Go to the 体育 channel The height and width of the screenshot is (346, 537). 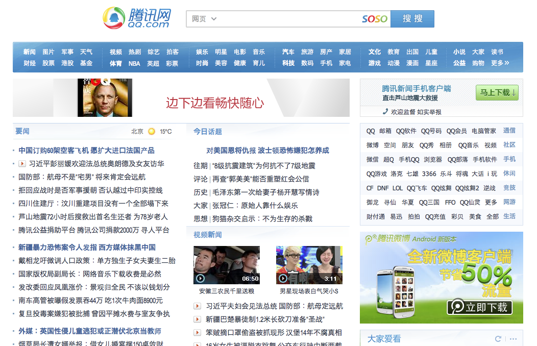(116, 63)
